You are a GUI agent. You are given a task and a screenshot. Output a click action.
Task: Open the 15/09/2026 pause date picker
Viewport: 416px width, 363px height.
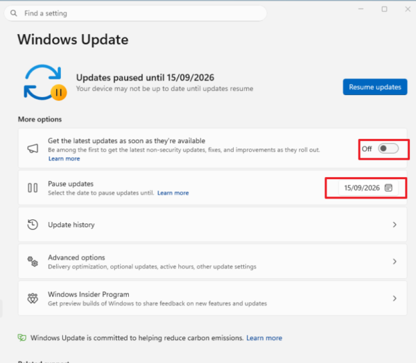[368, 187]
